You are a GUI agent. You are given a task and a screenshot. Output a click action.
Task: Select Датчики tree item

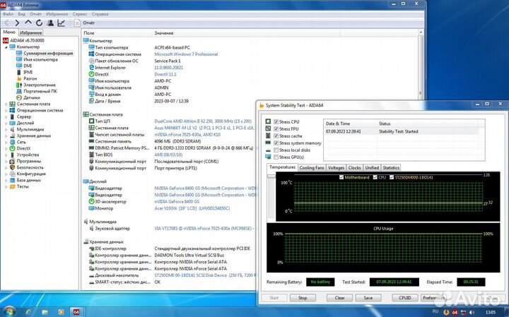32,97
